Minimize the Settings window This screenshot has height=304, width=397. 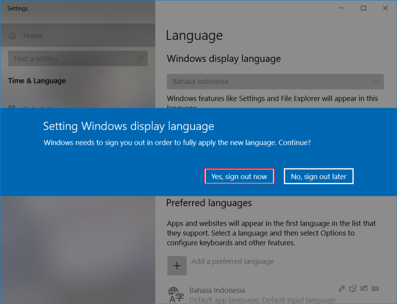[x=341, y=8]
